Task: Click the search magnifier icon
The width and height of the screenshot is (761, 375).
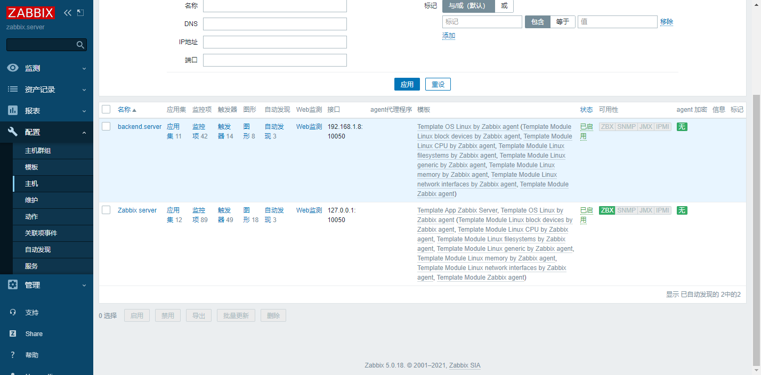Action: click(80, 44)
